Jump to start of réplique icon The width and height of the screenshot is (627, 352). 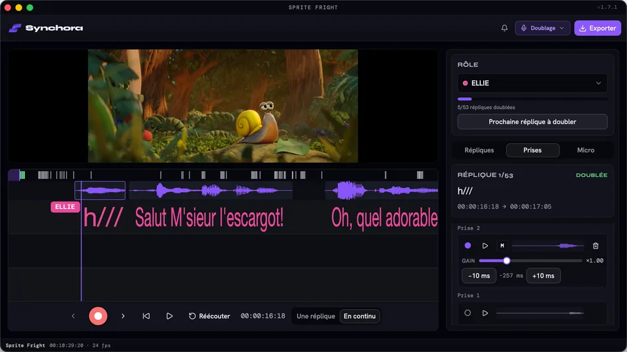(146, 316)
